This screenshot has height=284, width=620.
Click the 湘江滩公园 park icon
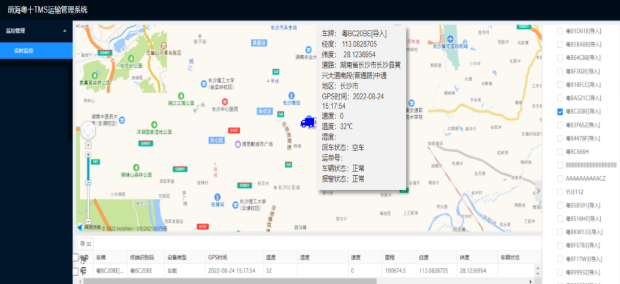pyautogui.click(x=181, y=96)
